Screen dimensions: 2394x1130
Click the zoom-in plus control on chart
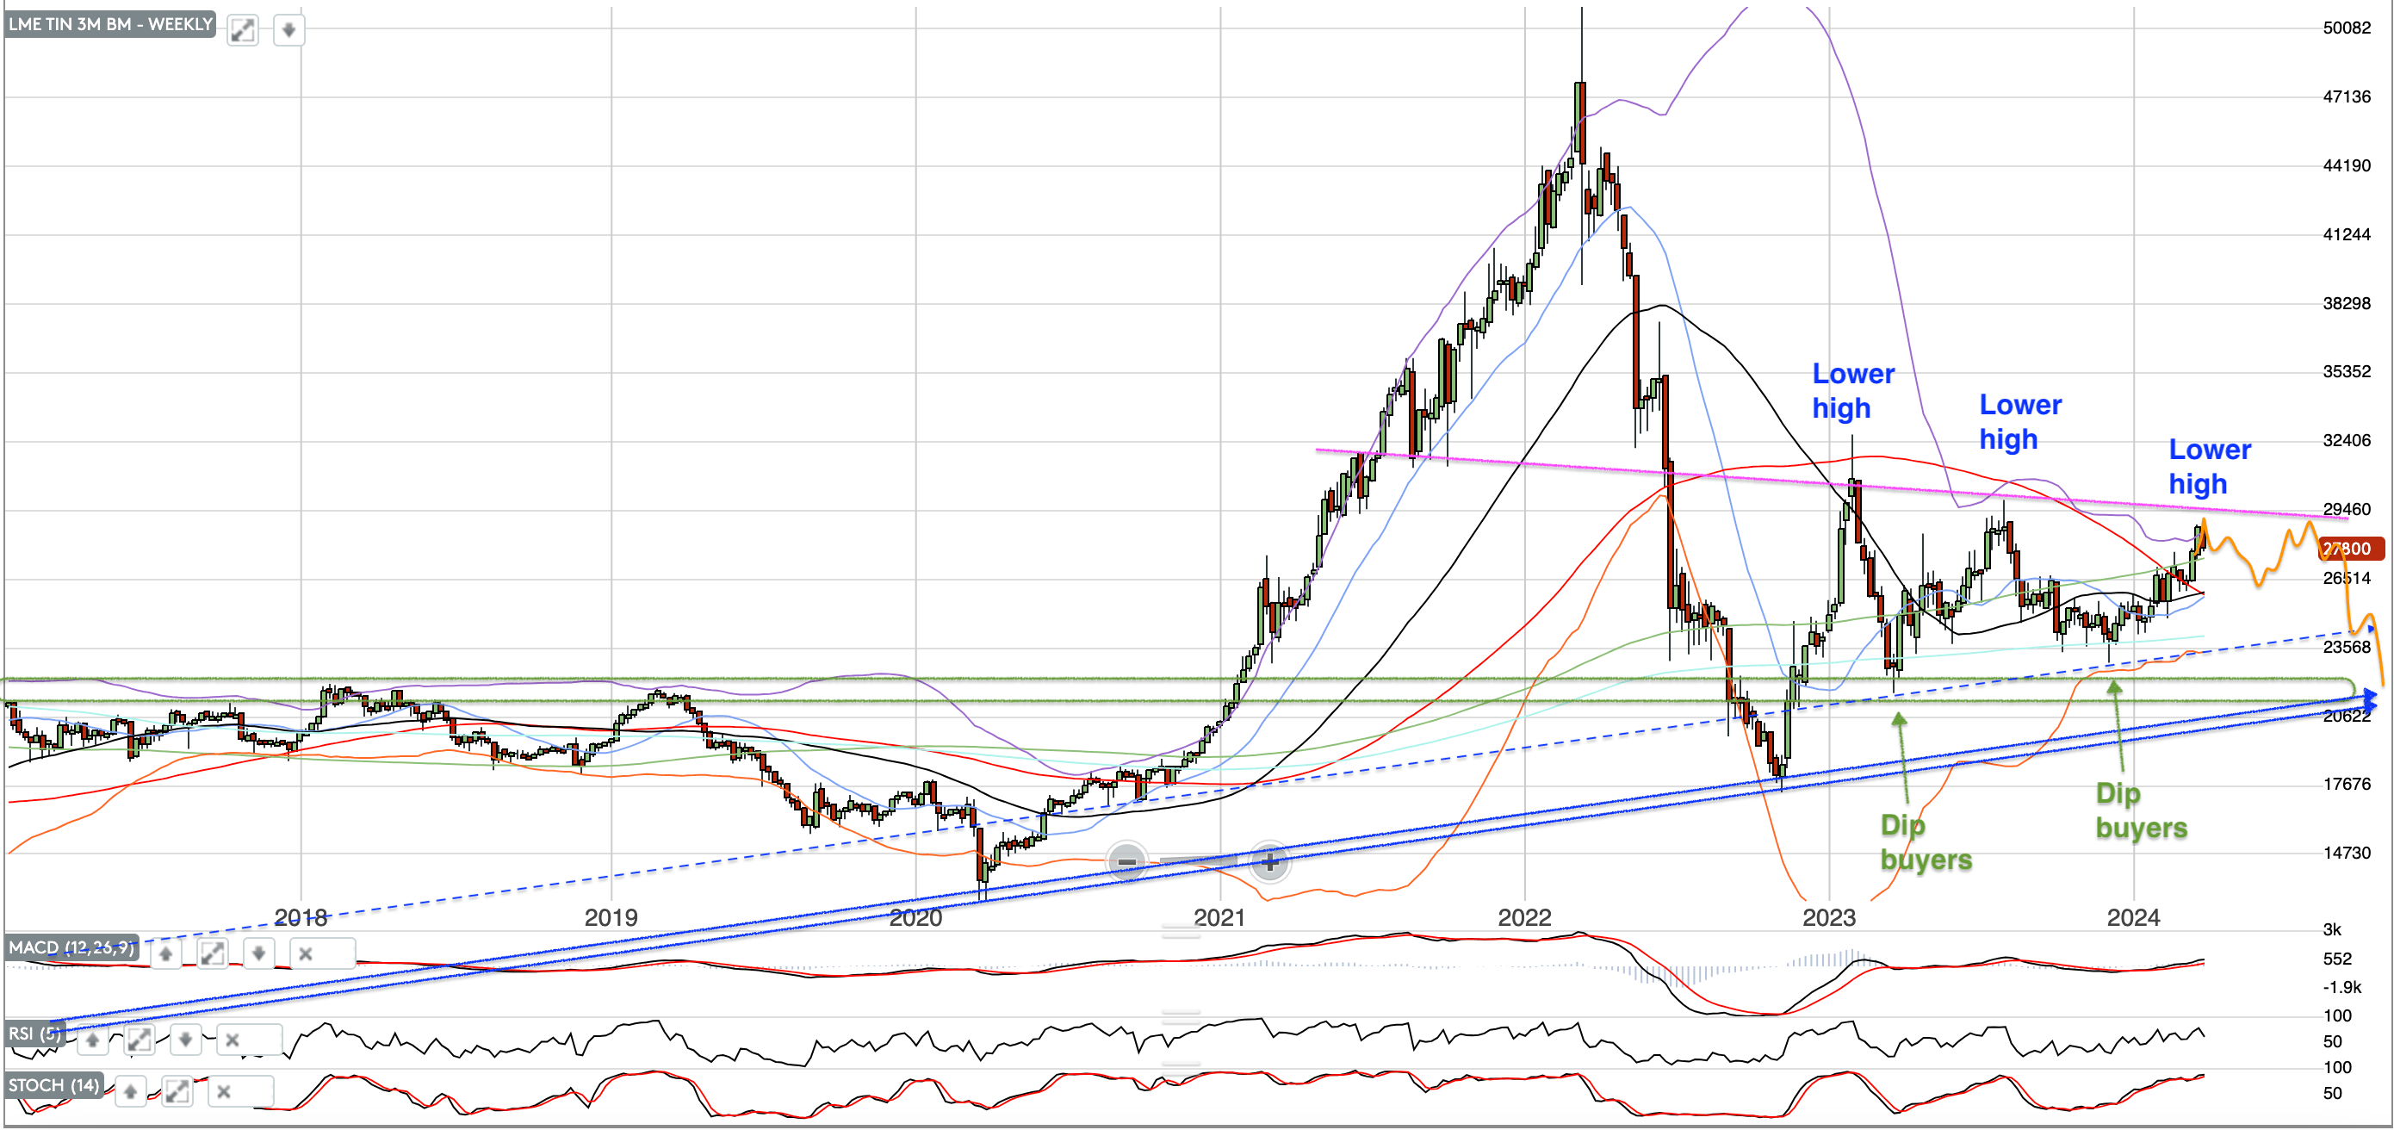coord(1269,862)
